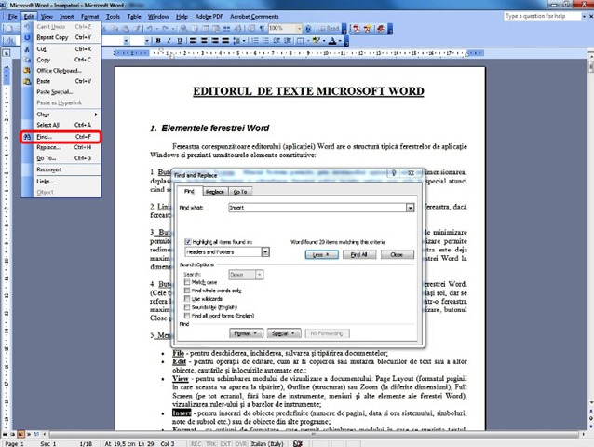Switch to the Replace tab in dialog
594x447 pixels.
(215, 192)
